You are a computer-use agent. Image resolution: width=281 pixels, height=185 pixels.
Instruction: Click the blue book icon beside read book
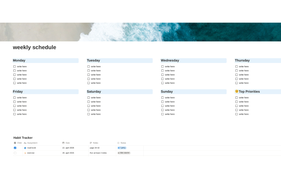25,148
